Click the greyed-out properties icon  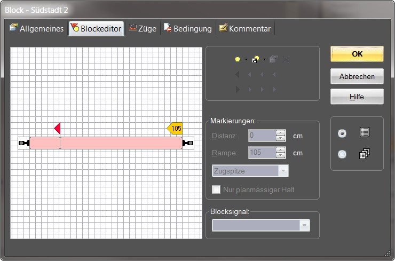(x=274, y=59)
